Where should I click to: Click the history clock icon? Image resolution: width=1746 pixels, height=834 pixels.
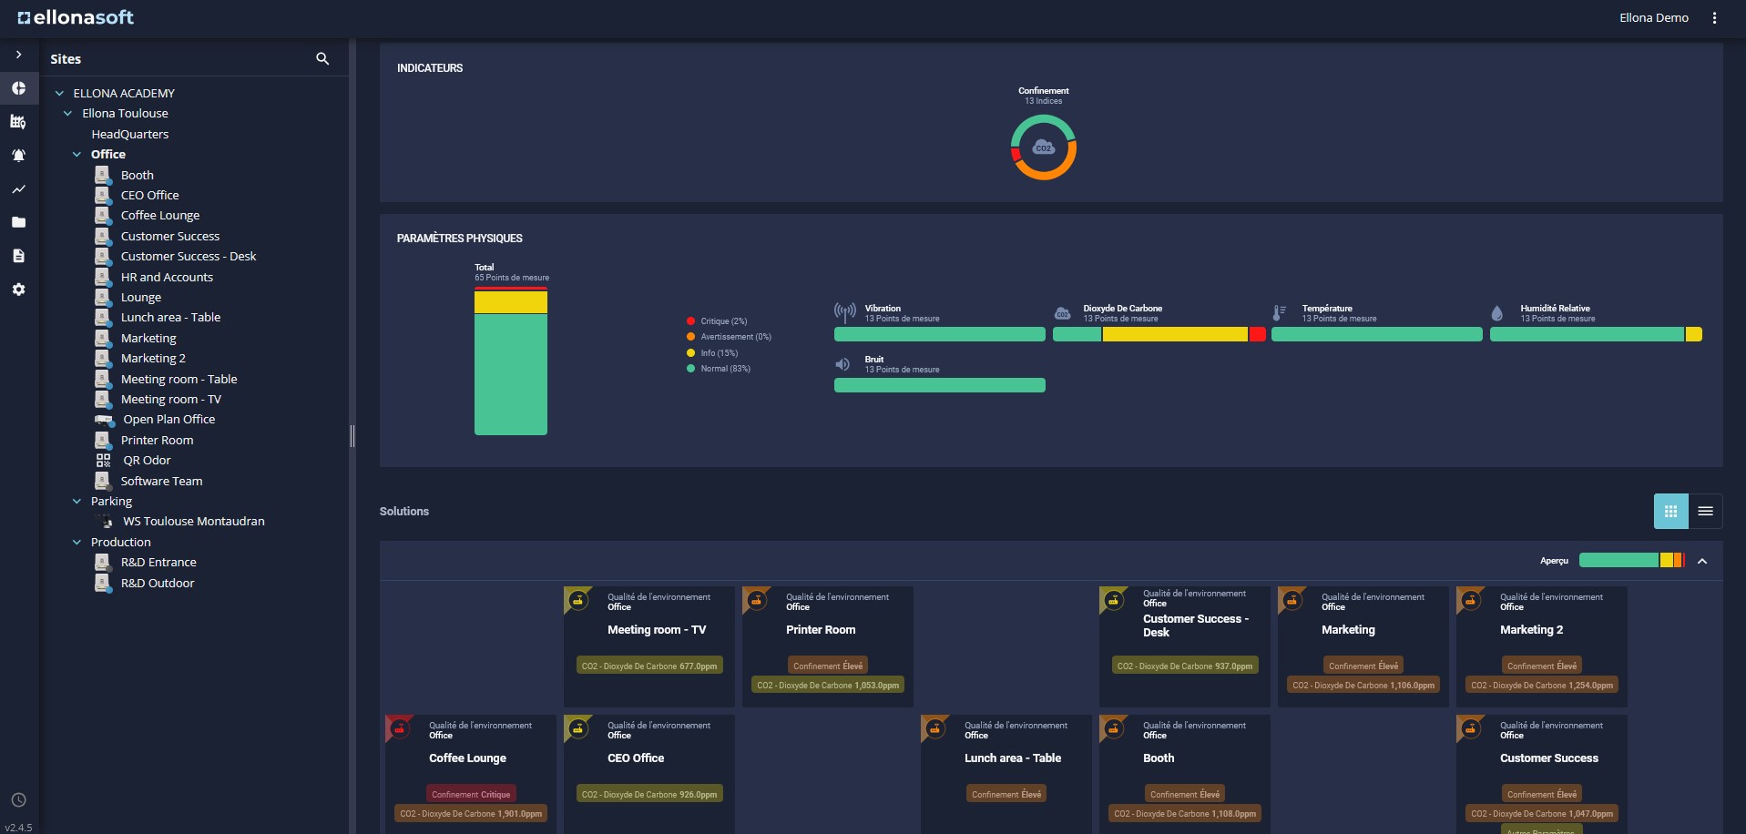[x=18, y=800]
